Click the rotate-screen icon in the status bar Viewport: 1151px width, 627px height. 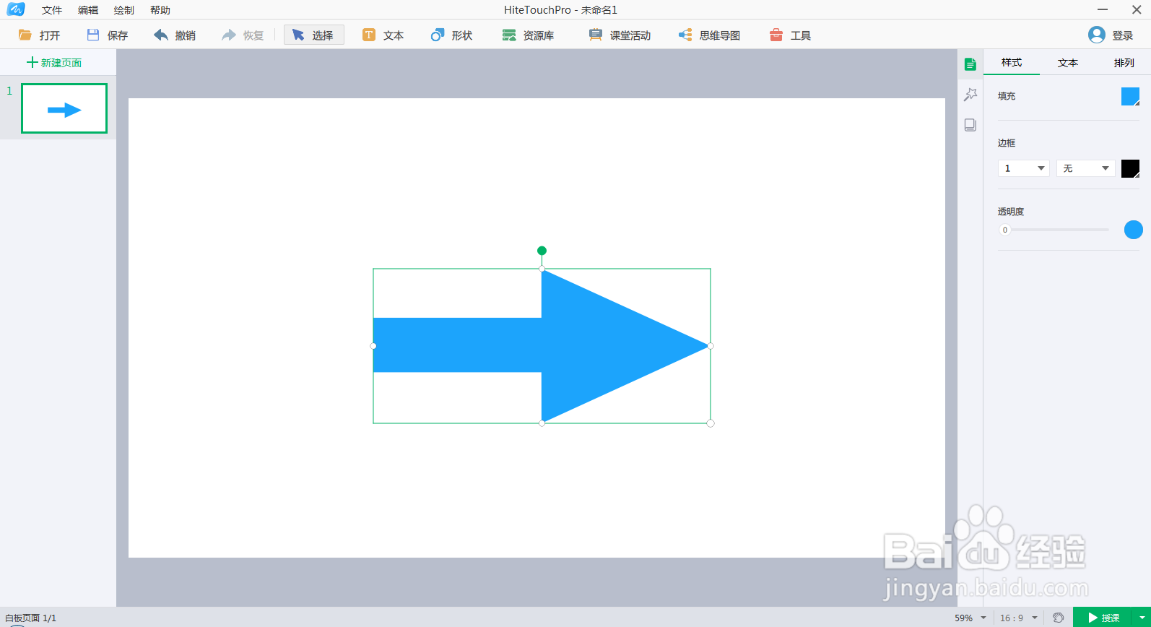(1058, 618)
